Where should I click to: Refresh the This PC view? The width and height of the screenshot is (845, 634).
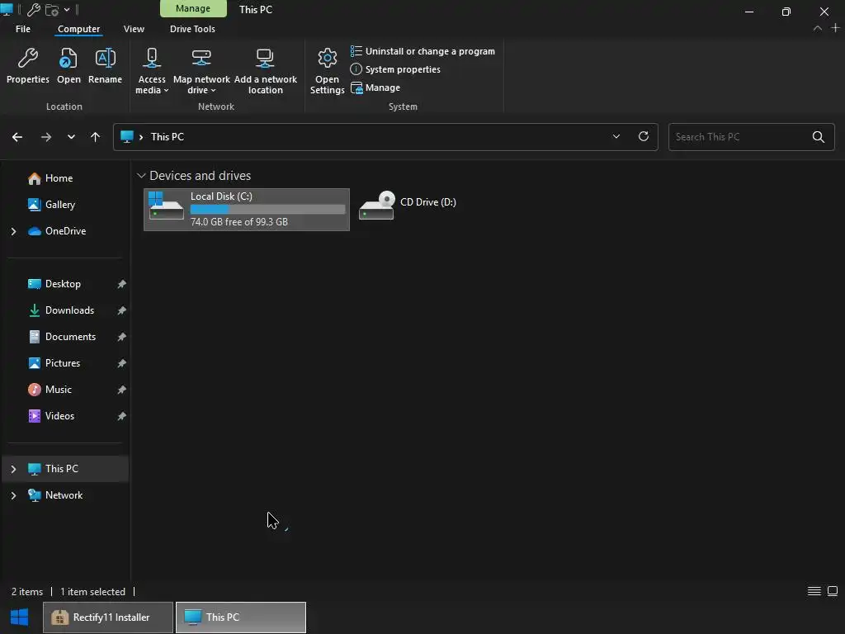coord(644,136)
